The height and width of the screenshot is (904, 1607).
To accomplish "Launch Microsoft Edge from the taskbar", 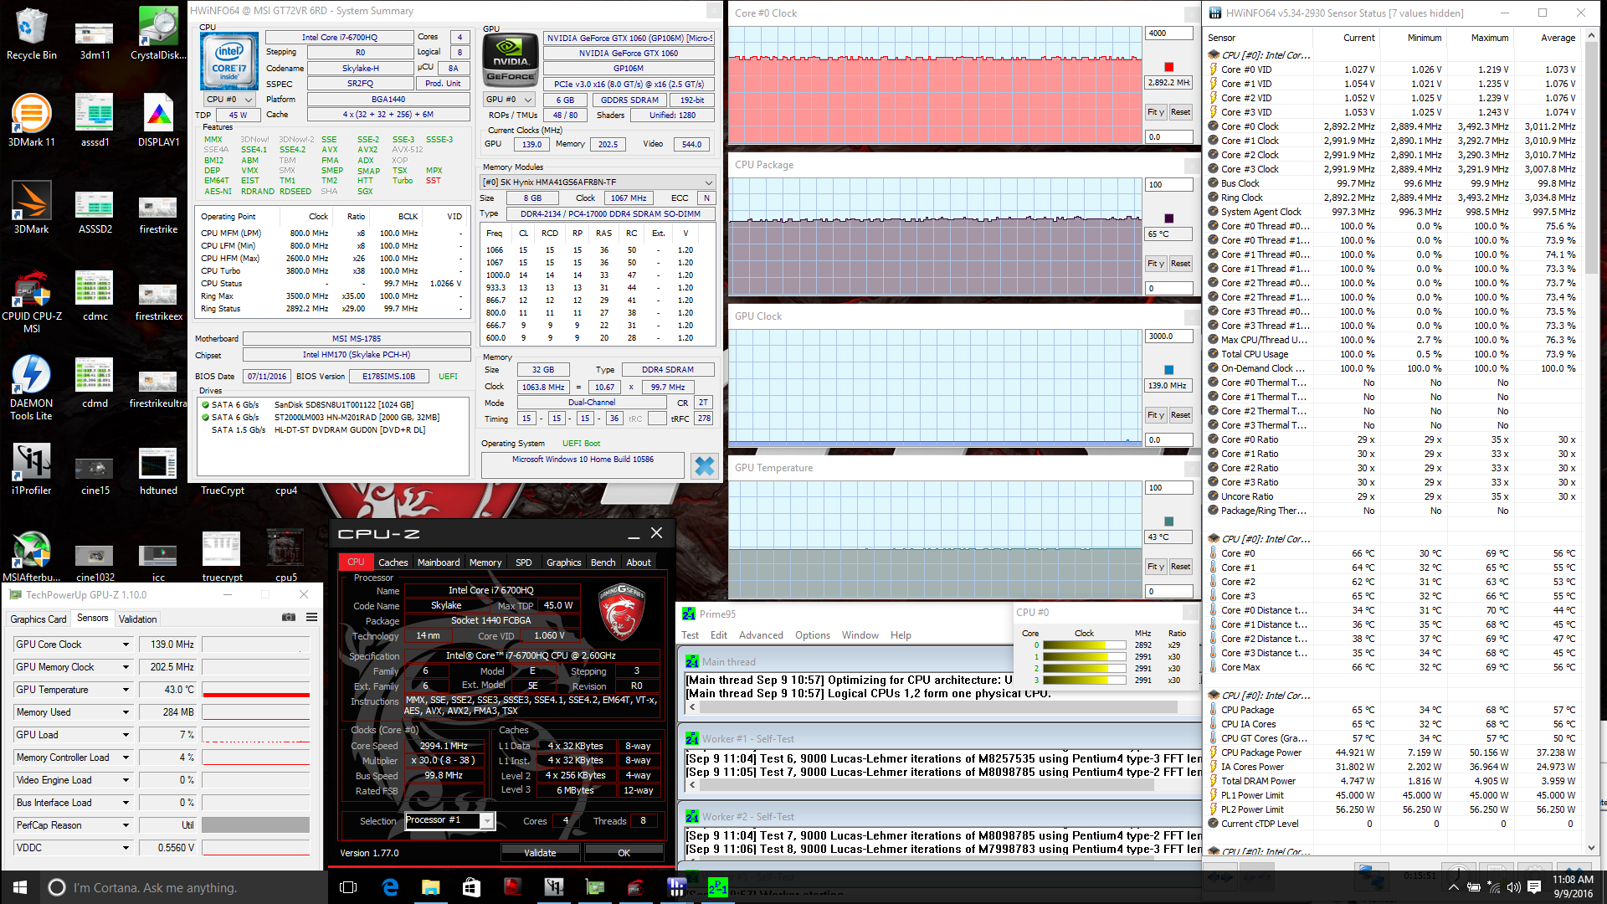I will click(x=390, y=887).
